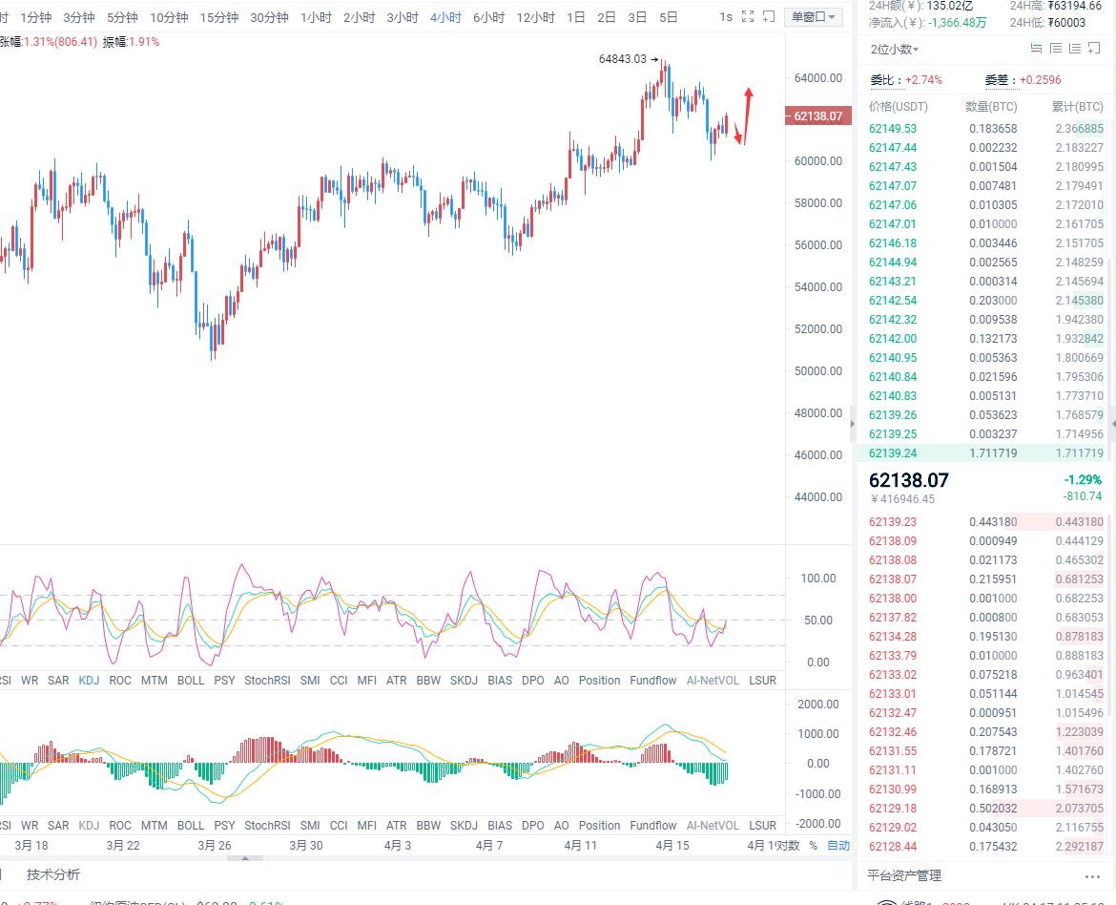
Task: Collapse the right-side order book panel
Action: pyautogui.click(x=852, y=420)
